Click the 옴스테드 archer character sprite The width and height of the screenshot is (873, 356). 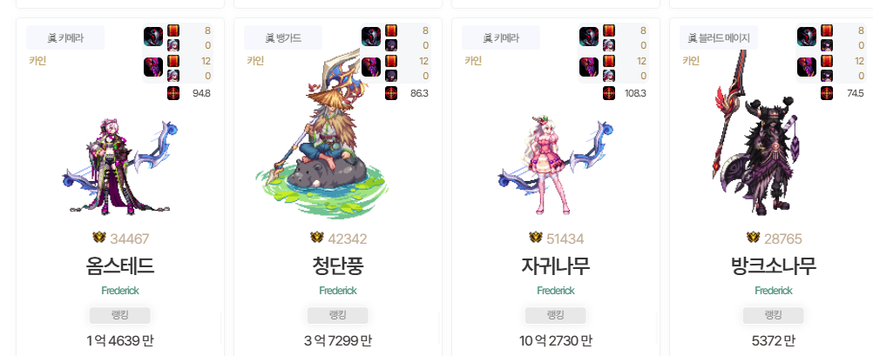coord(119,166)
